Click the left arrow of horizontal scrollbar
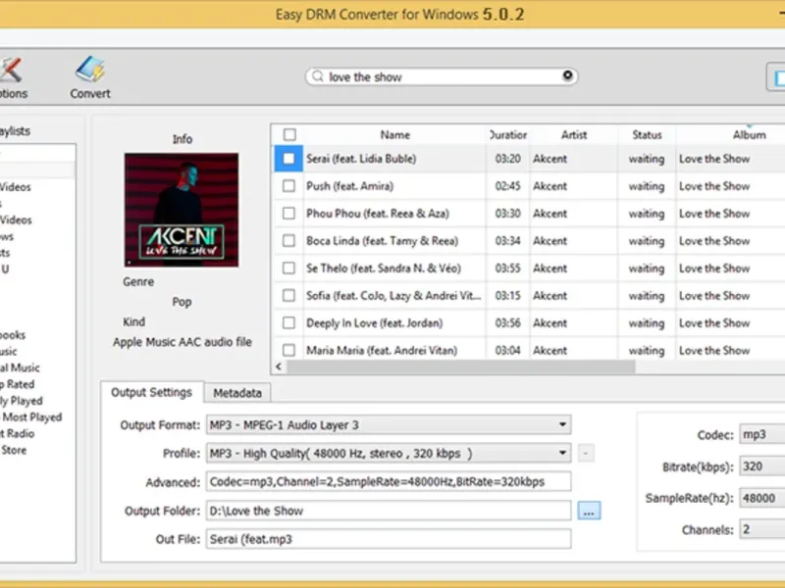 279,367
